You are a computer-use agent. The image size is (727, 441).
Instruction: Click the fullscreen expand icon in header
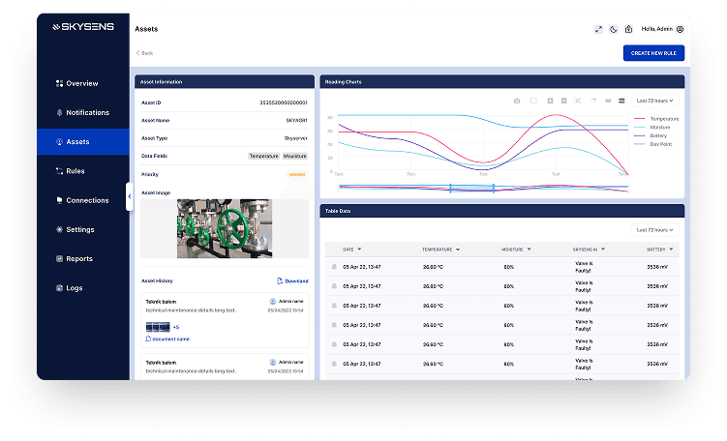click(598, 29)
